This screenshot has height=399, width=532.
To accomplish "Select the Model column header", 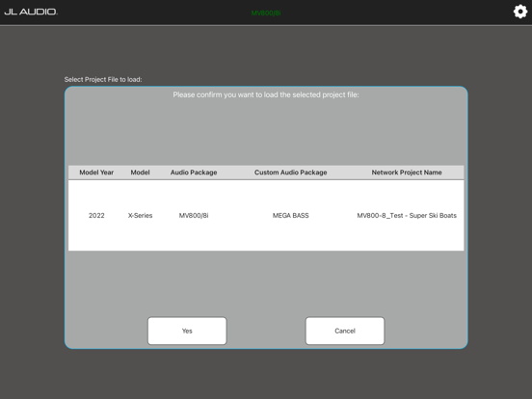I will 140,173.
